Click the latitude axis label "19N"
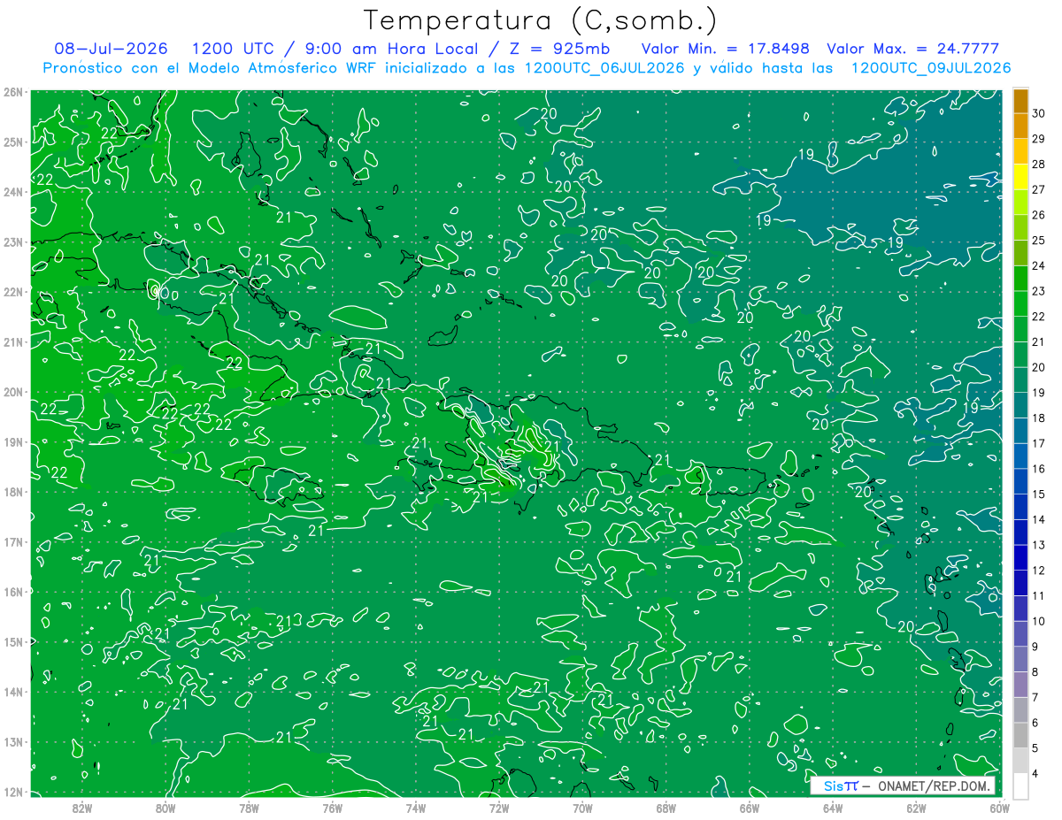The height and width of the screenshot is (820, 1062). click(x=12, y=442)
